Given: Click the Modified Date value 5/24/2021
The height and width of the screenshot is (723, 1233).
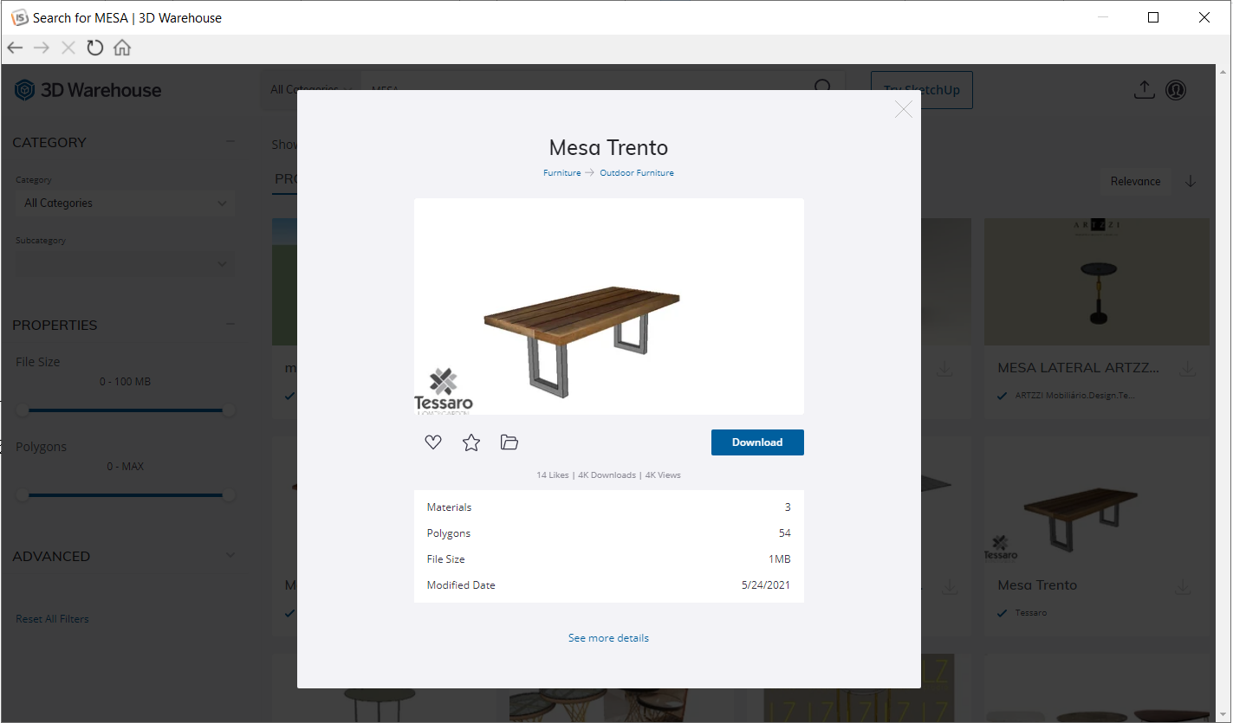Looking at the screenshot, I should [766, 585].
